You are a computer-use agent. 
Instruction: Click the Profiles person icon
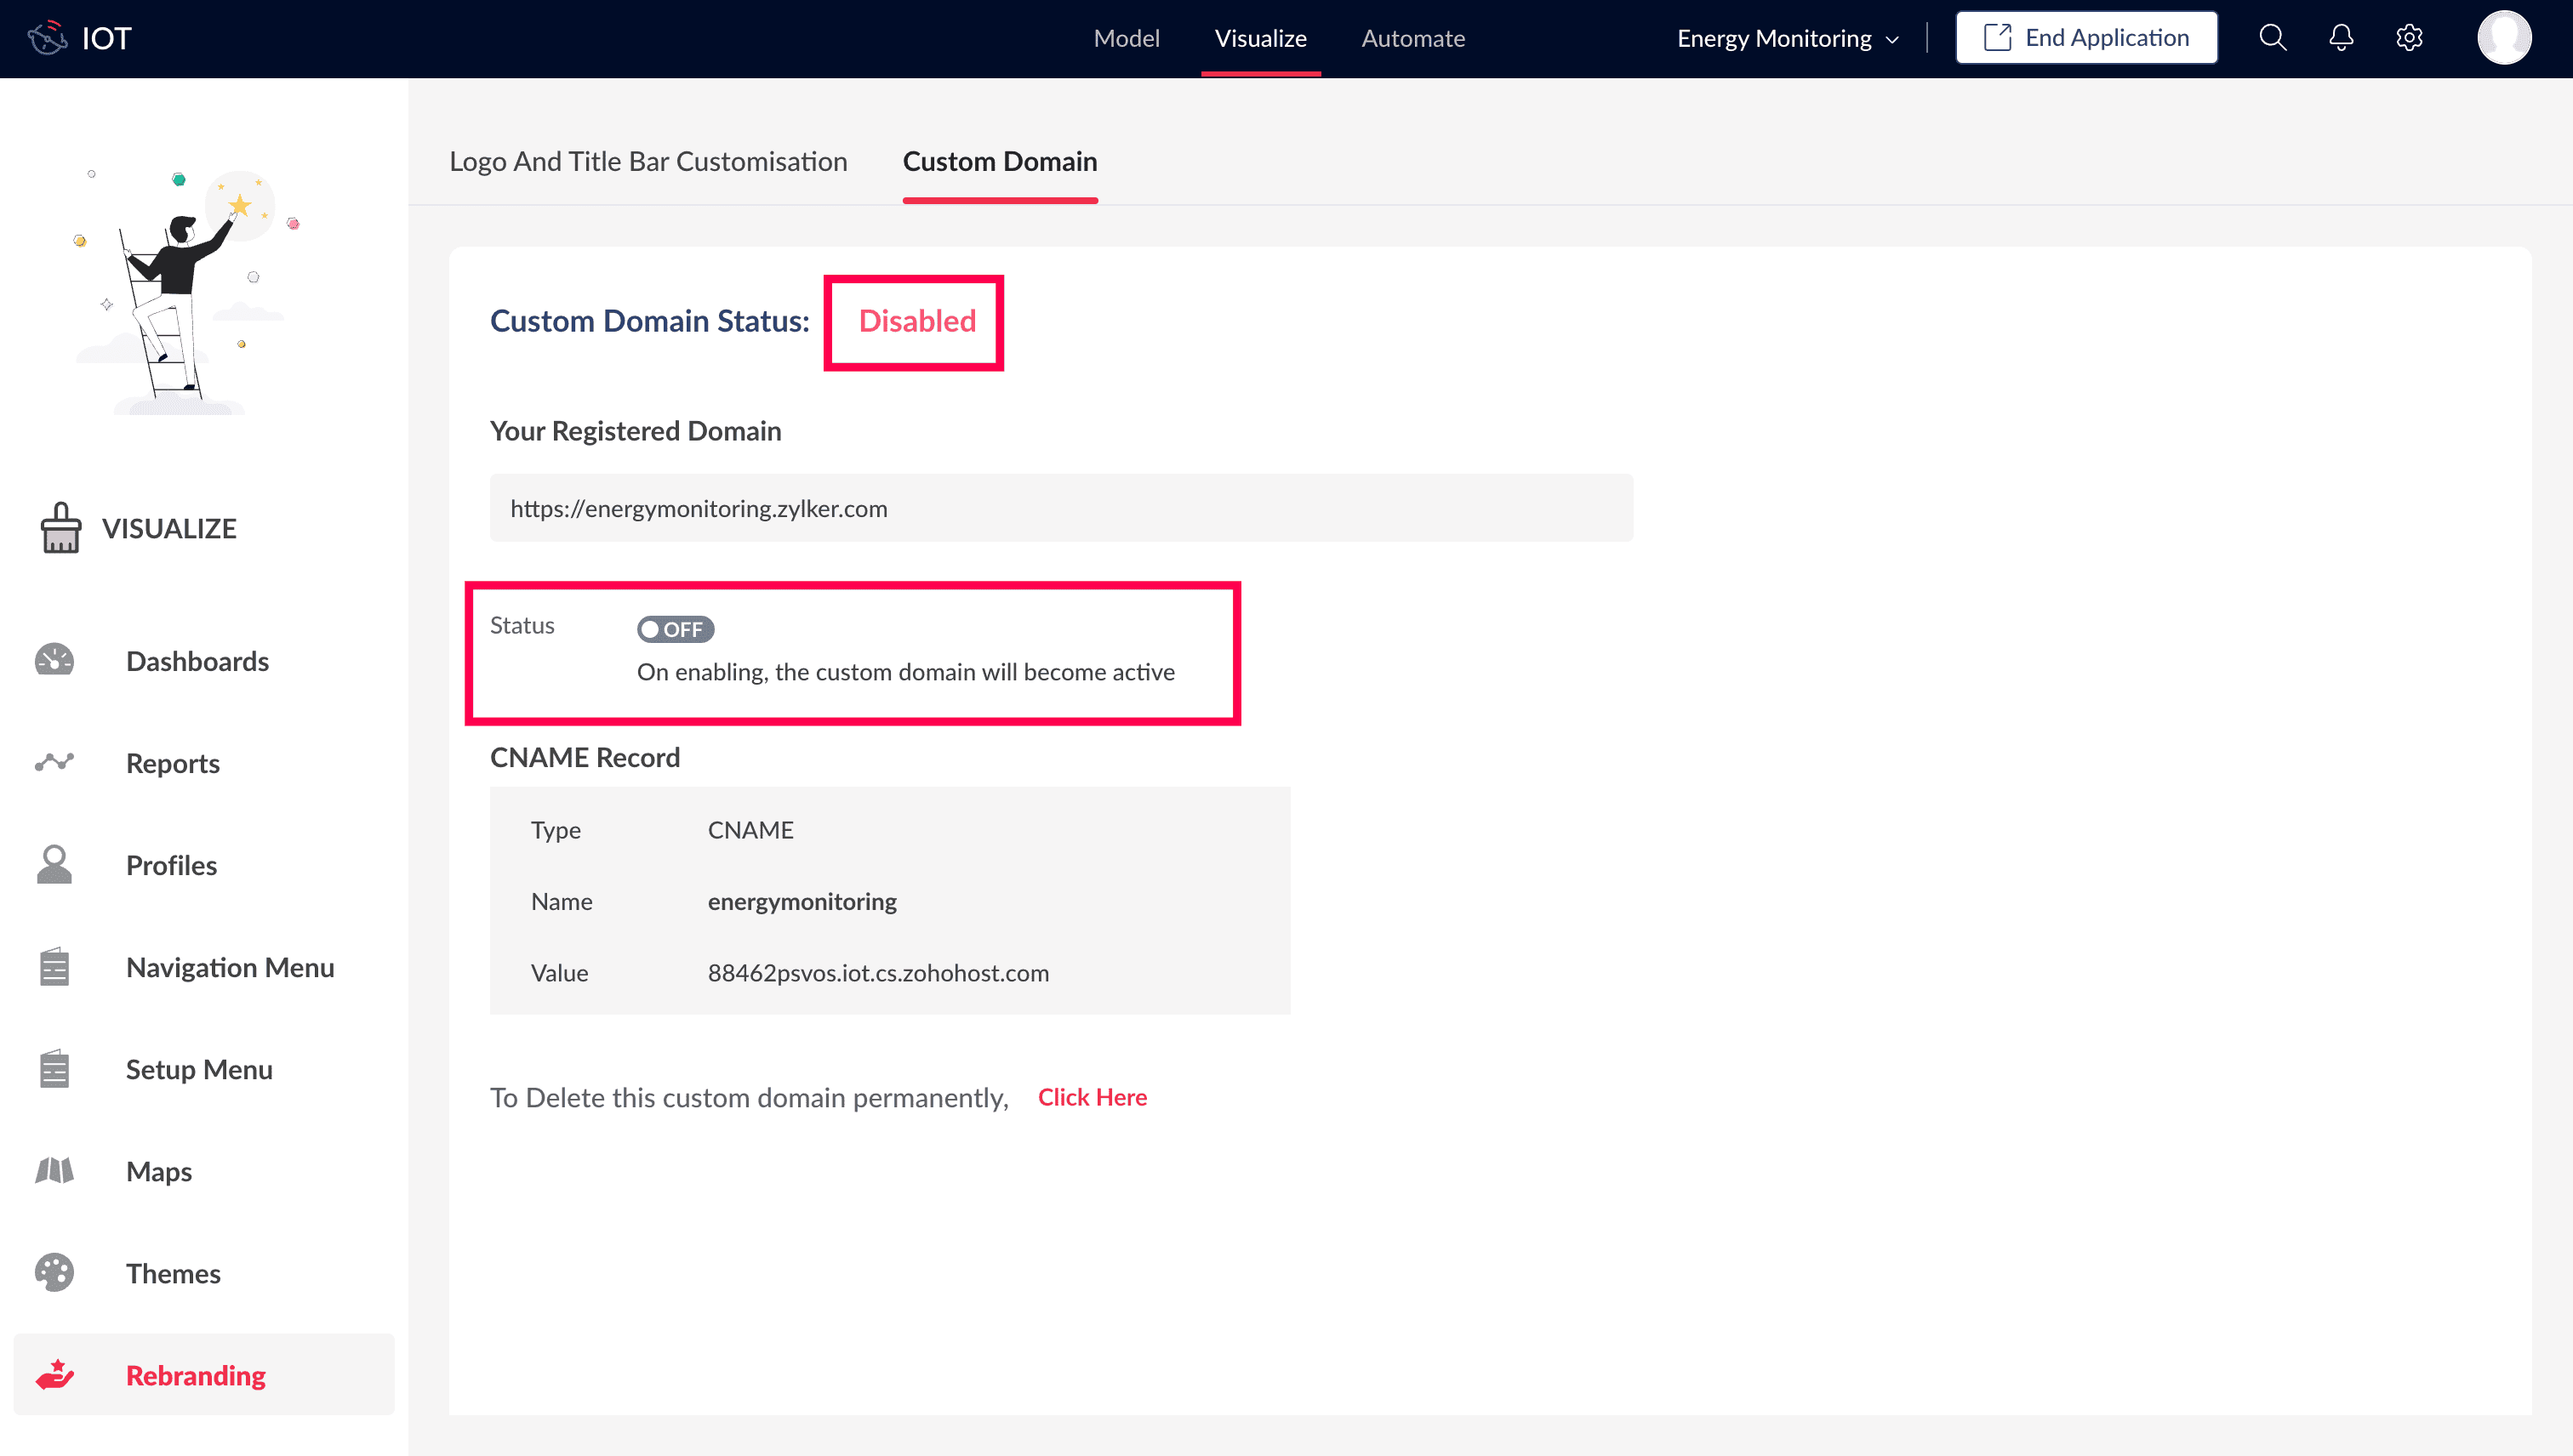54,865
